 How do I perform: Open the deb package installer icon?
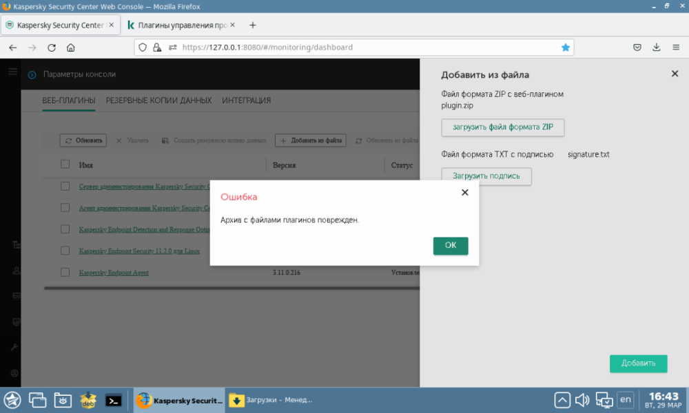point(88,400)
